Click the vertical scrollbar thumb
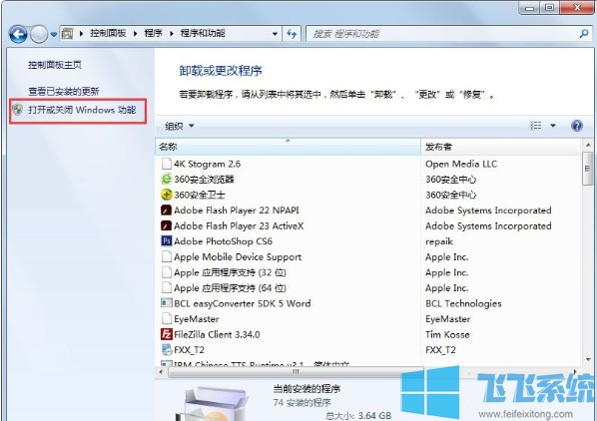The image size is (597, 421). coord(588,169)
